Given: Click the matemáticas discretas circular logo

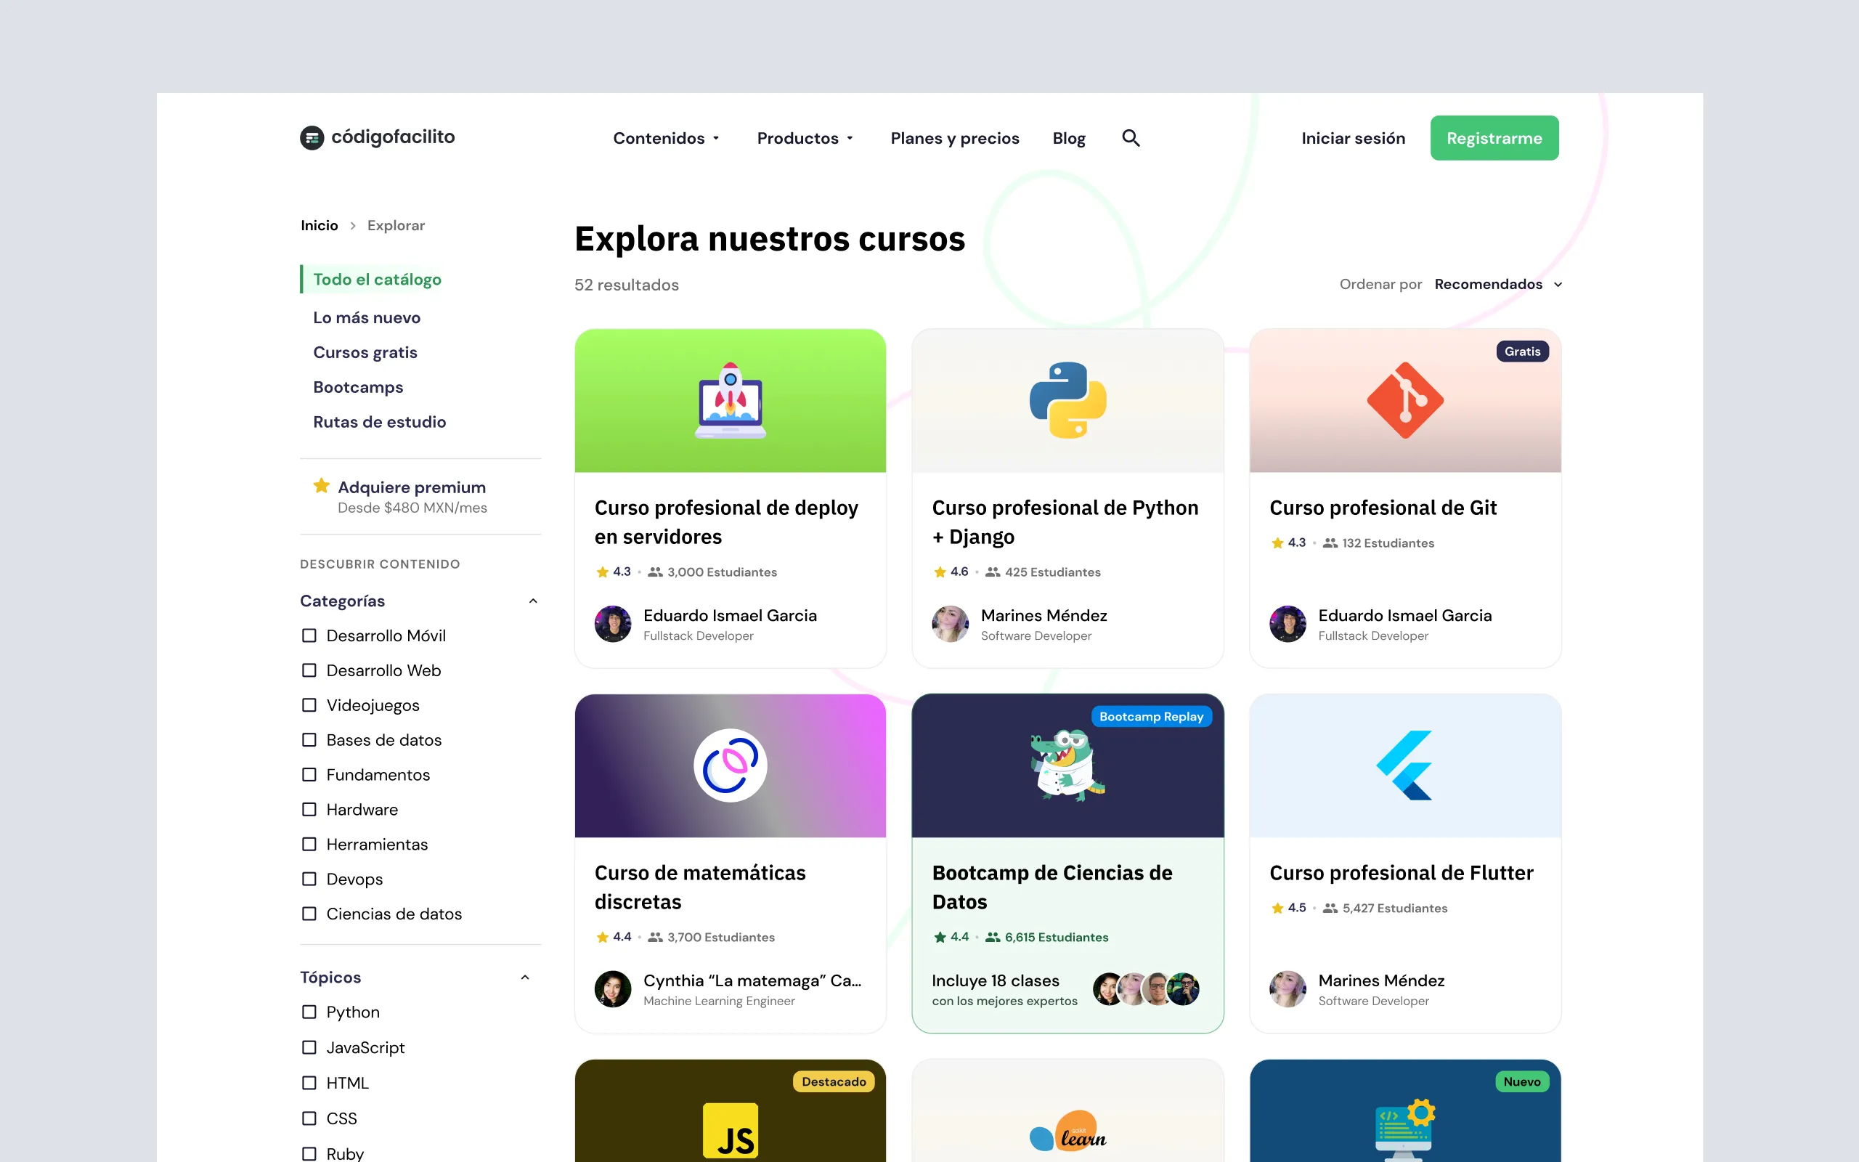Looking at the screenshot, I should click(x=730, y=765).
